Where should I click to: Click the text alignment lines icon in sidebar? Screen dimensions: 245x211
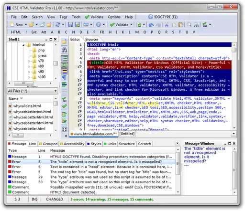click(x=64, y=84)
